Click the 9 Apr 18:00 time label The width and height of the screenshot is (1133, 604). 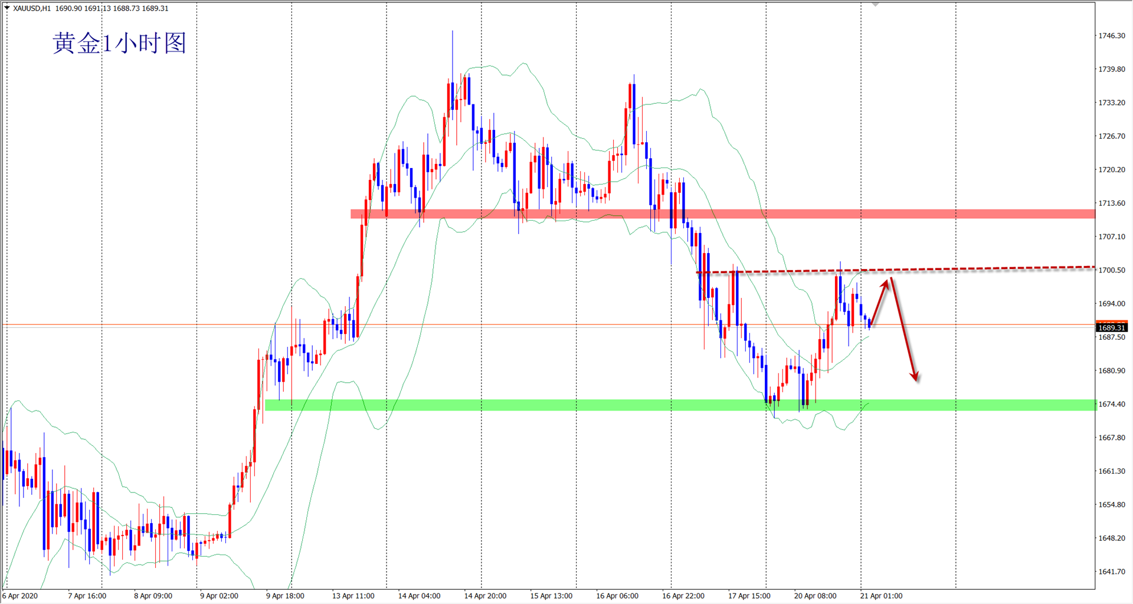[285, 596]
